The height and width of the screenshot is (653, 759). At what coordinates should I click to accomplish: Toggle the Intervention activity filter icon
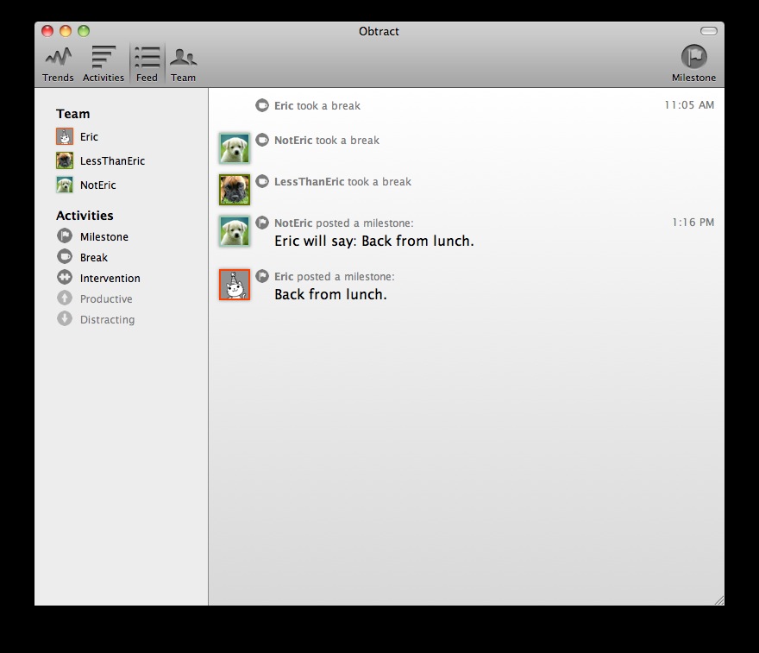point(65,277)
